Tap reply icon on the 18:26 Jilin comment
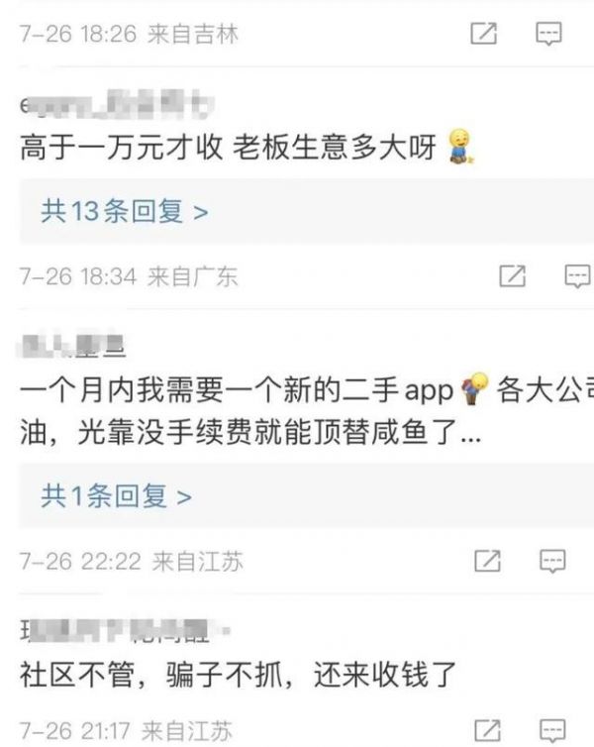This screenshot has height=747, width=594. 548,34
